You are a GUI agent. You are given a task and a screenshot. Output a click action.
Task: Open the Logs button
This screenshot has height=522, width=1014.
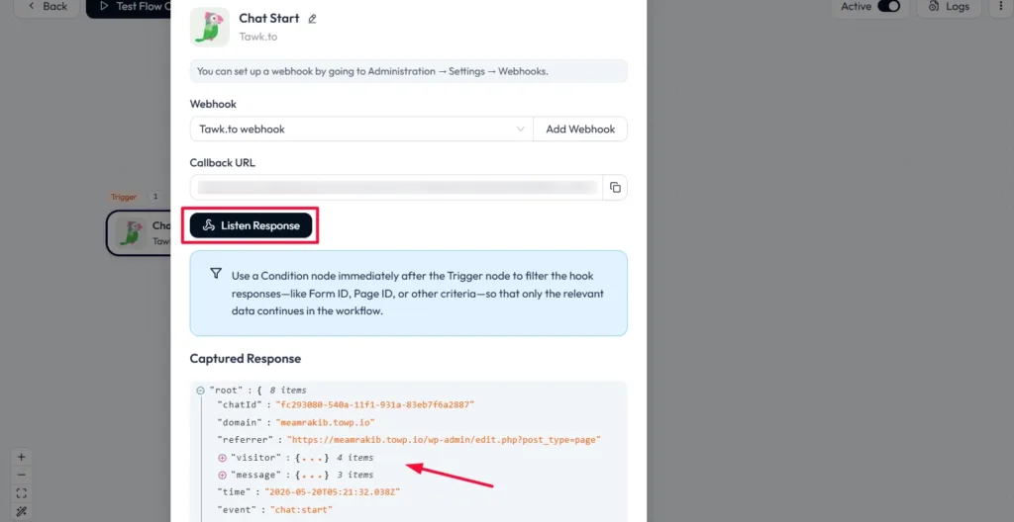949,7
